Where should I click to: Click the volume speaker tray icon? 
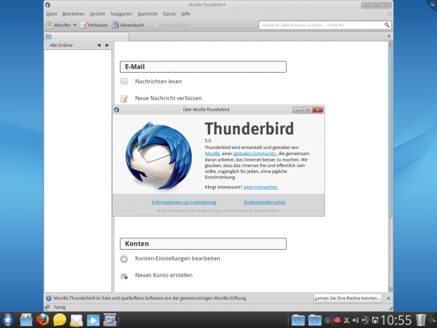pyautogui.click(x=356, y=320)
